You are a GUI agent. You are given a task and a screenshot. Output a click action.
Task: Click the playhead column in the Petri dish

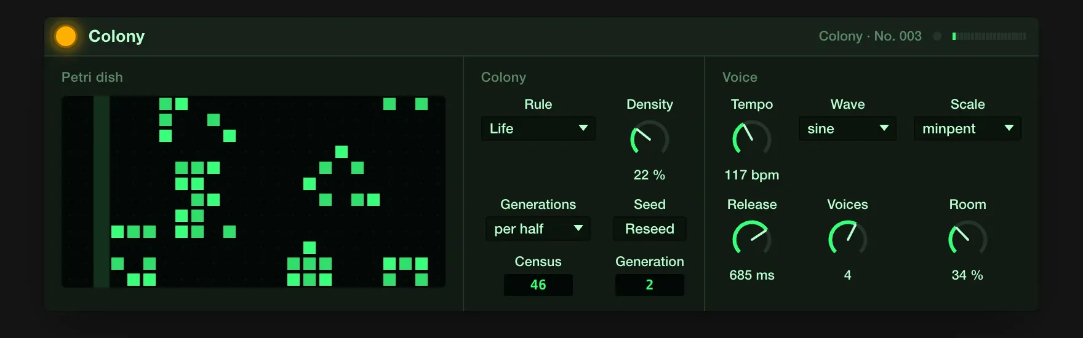[102, 192]
